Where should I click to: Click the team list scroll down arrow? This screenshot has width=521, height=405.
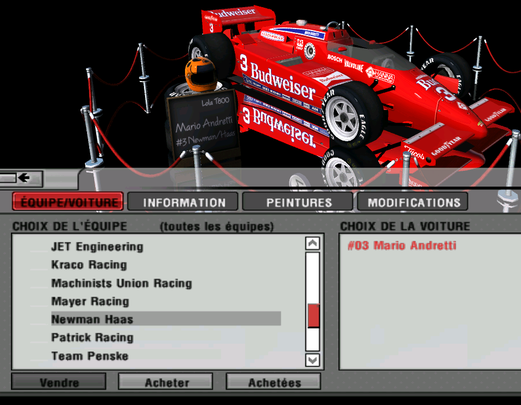click(x=312, y=360)
